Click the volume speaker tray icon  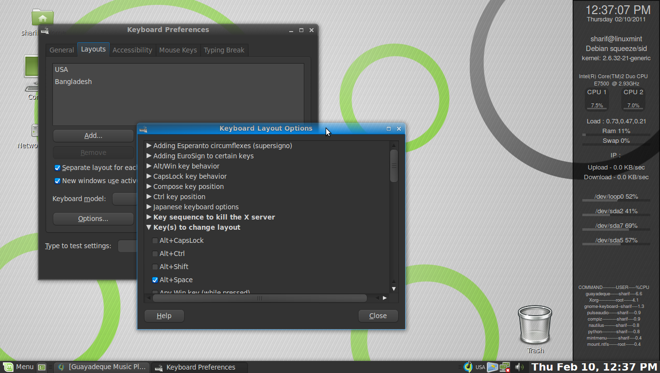519,367
